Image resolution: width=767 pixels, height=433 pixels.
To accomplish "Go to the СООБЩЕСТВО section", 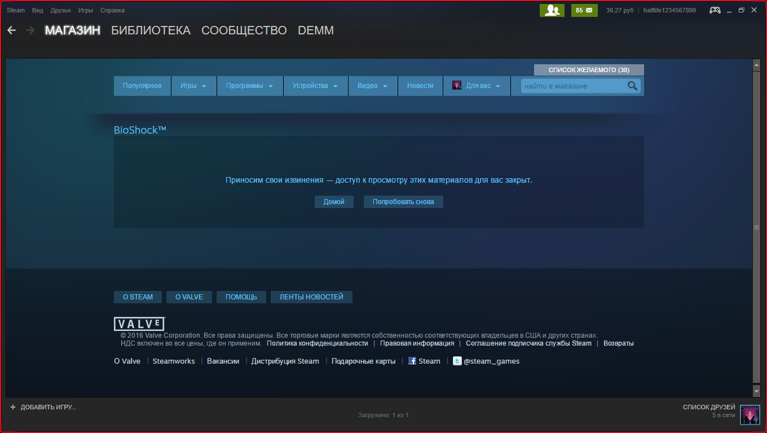I will tap(244, 30).
